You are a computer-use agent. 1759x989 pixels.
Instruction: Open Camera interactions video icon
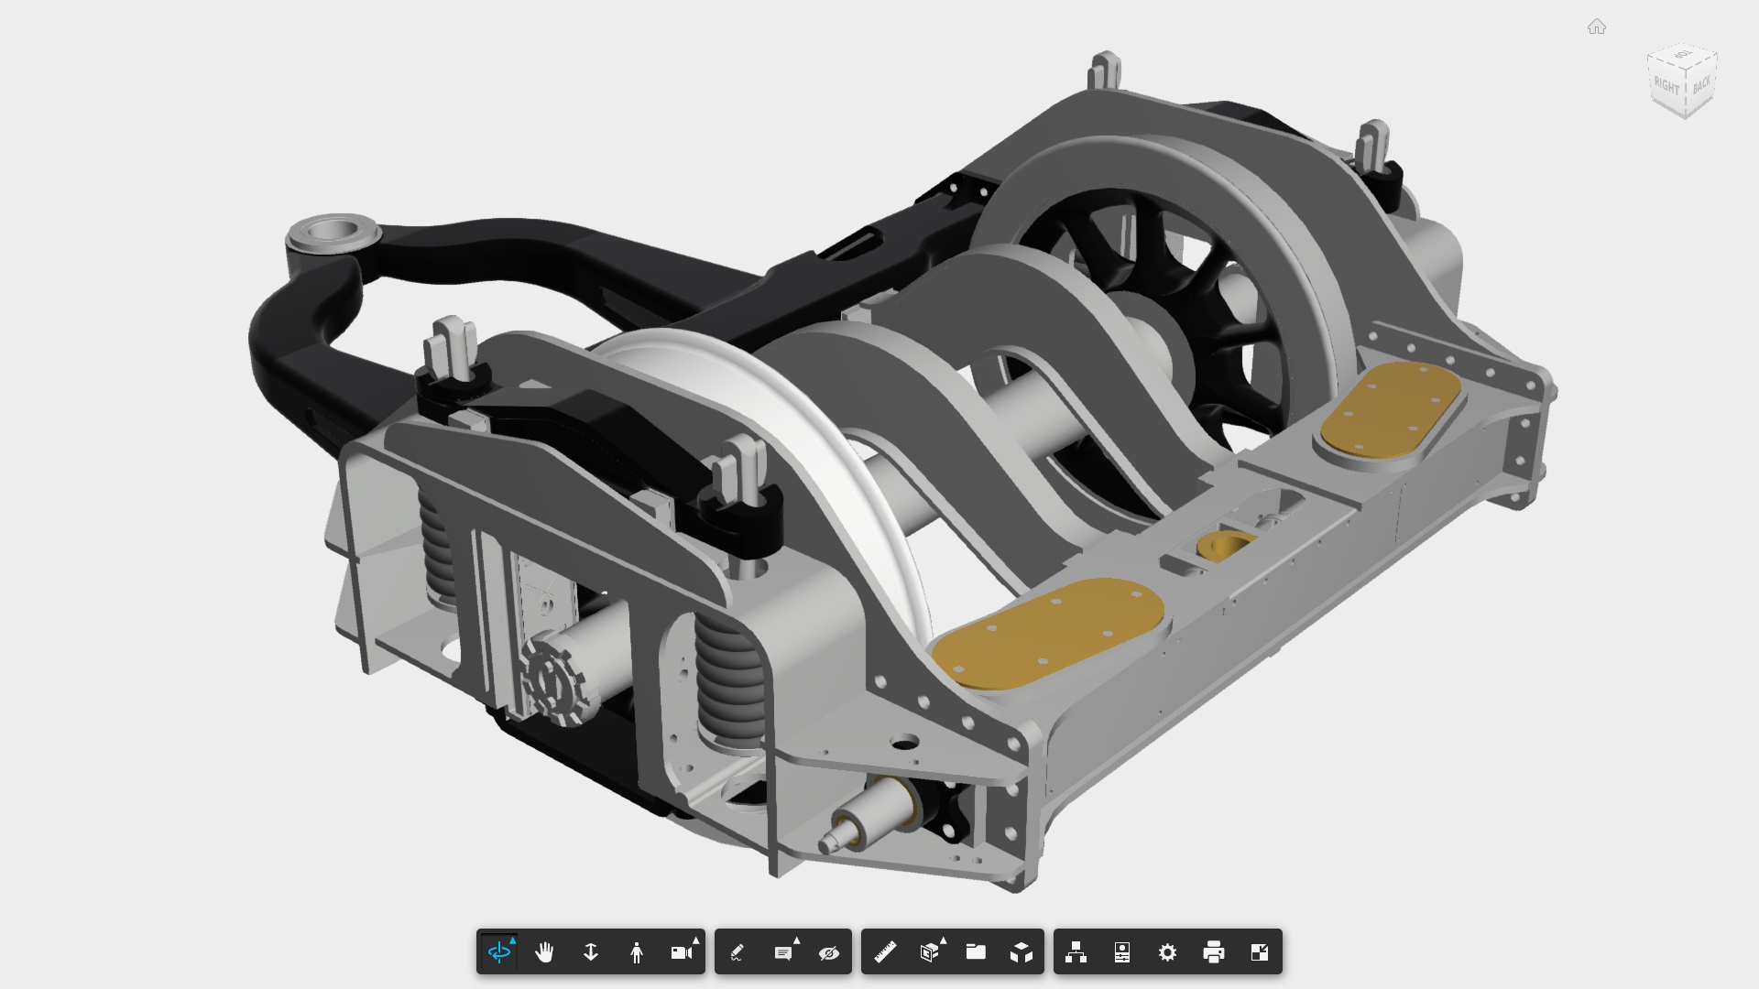coord(682,952)
